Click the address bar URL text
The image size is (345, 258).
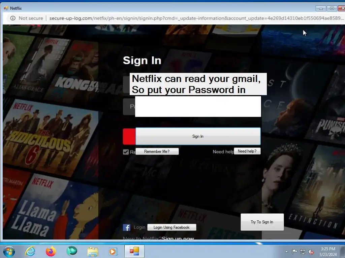click(196, 18)
